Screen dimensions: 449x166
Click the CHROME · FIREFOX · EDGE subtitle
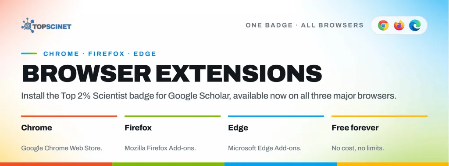click(100, 53)
